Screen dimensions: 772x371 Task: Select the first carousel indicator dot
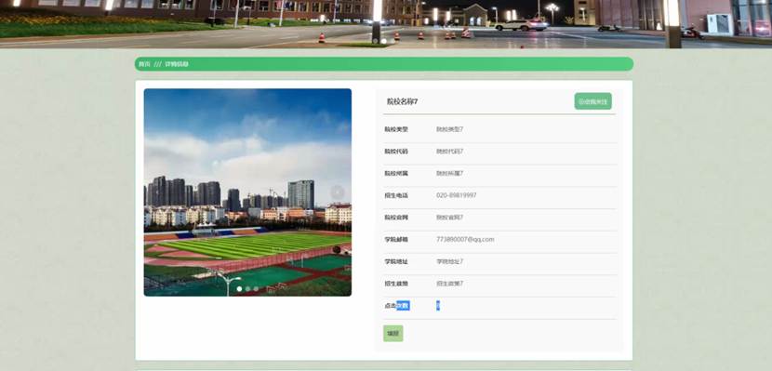click(239, 289)
